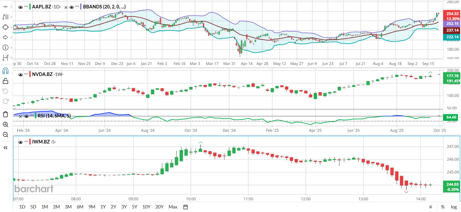Screen dimensions: 461x212
Task: Activate the price range measure tool
Action: pyautogui.click(x=5, y=58)
